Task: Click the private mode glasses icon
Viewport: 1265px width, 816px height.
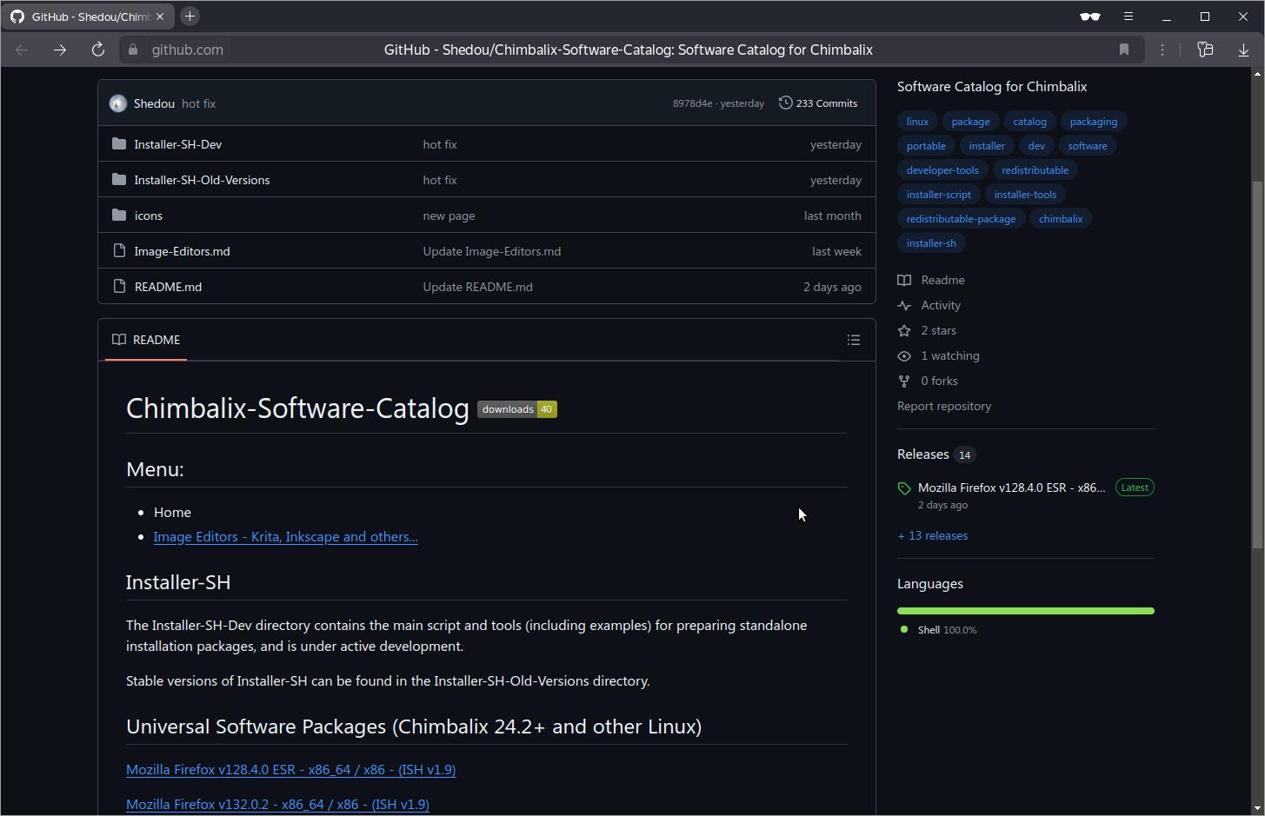Action: (1089, 17)
